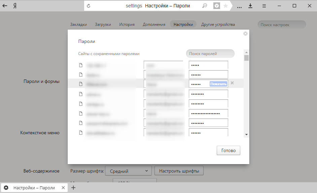
Task: Close the passwords dialog with the round X
Action: point(245,34)
